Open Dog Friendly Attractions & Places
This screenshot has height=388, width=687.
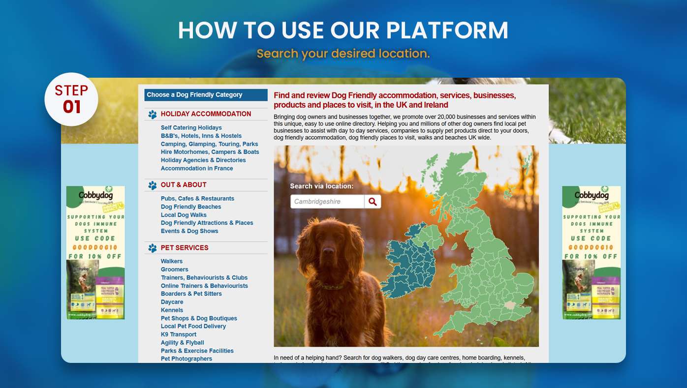click(207, 223)
